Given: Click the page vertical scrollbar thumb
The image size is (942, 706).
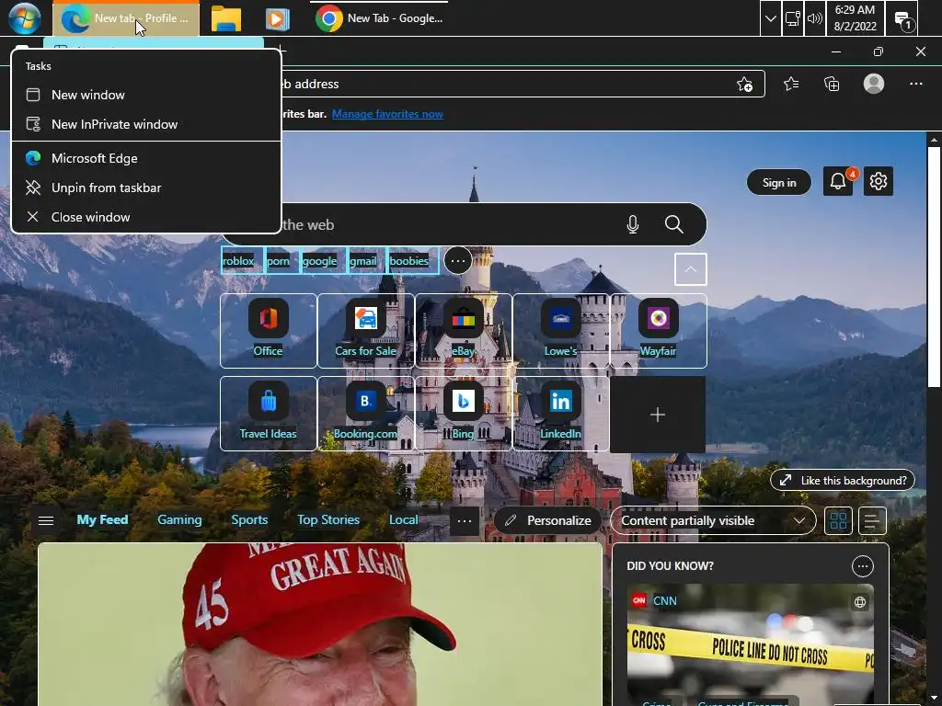Looking at the screenshot, I should pyautogui.click(x=934, y=268).
